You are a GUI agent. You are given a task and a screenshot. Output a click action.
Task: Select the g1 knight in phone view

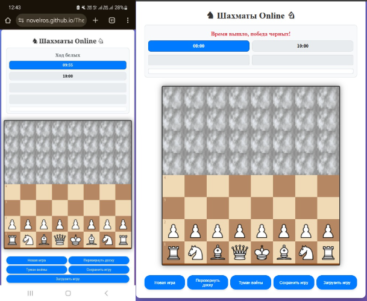(107, 240)
